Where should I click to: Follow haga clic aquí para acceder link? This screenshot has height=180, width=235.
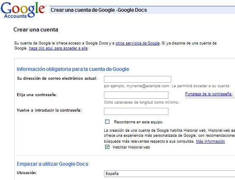tap(58, 48)
